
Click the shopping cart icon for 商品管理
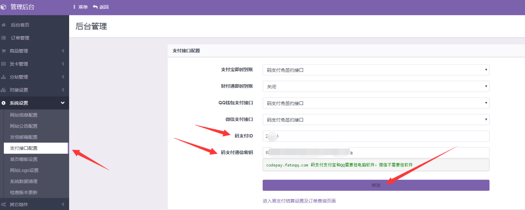tap(4, 51)
